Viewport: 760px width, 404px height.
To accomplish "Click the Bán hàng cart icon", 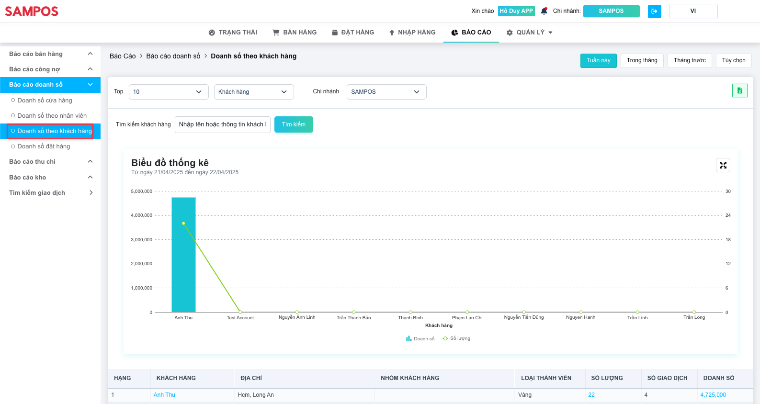I will point(276,33).
